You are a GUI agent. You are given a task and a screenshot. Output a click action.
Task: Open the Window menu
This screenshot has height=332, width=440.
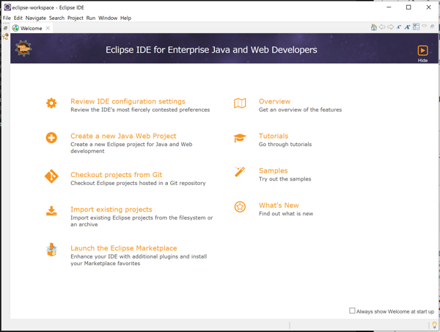point(108,18)
